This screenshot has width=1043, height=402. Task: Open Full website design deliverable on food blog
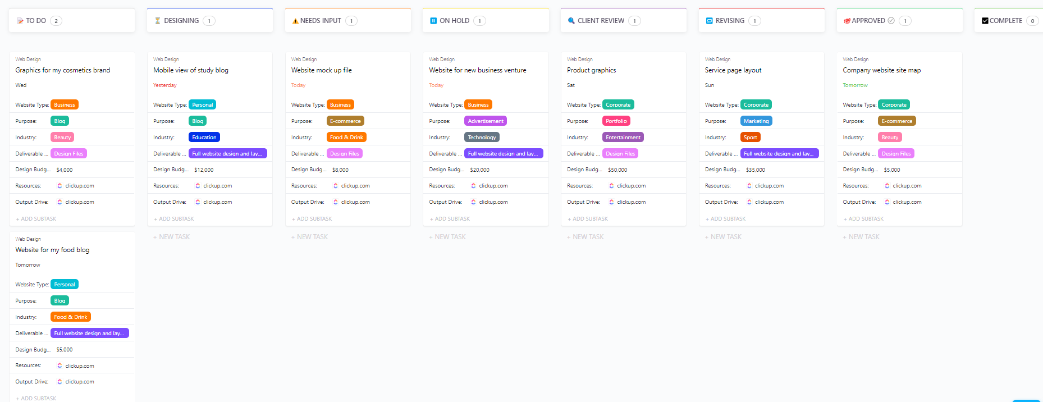[90, 334]
